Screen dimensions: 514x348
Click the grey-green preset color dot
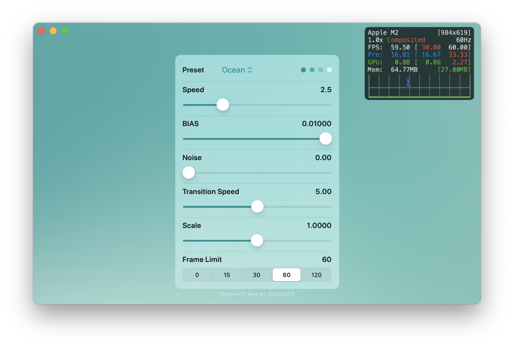coord(321,70)
